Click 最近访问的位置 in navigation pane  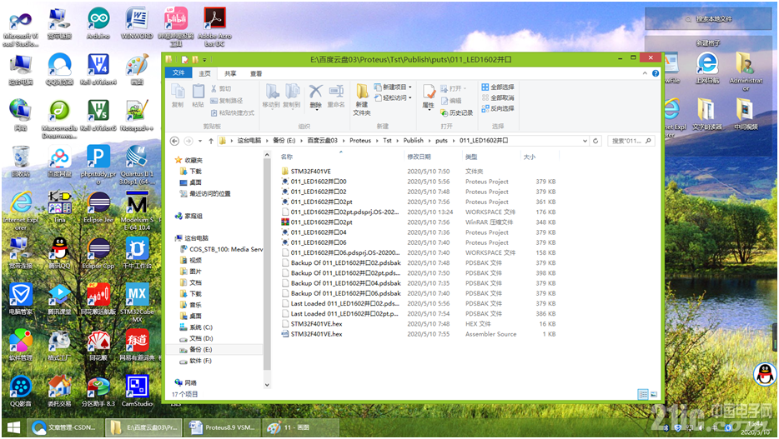coord(209,194)
